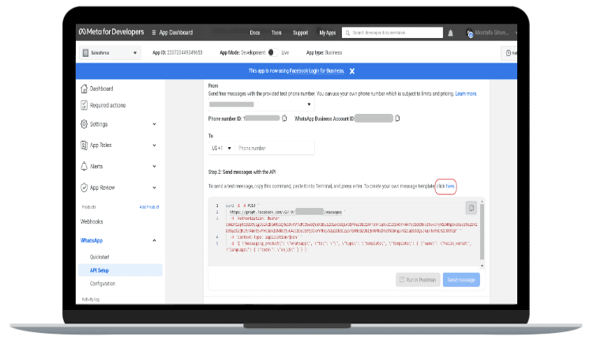Screen dimensions: 597x340
Task: Open the Support menu
Action: click(300, 32)
